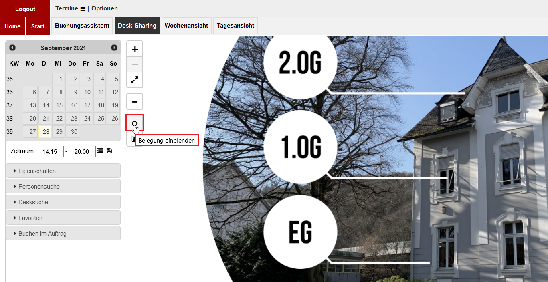Select September 30 in the calendar
This screenshot has height=282, width=548.
(72, 132)
